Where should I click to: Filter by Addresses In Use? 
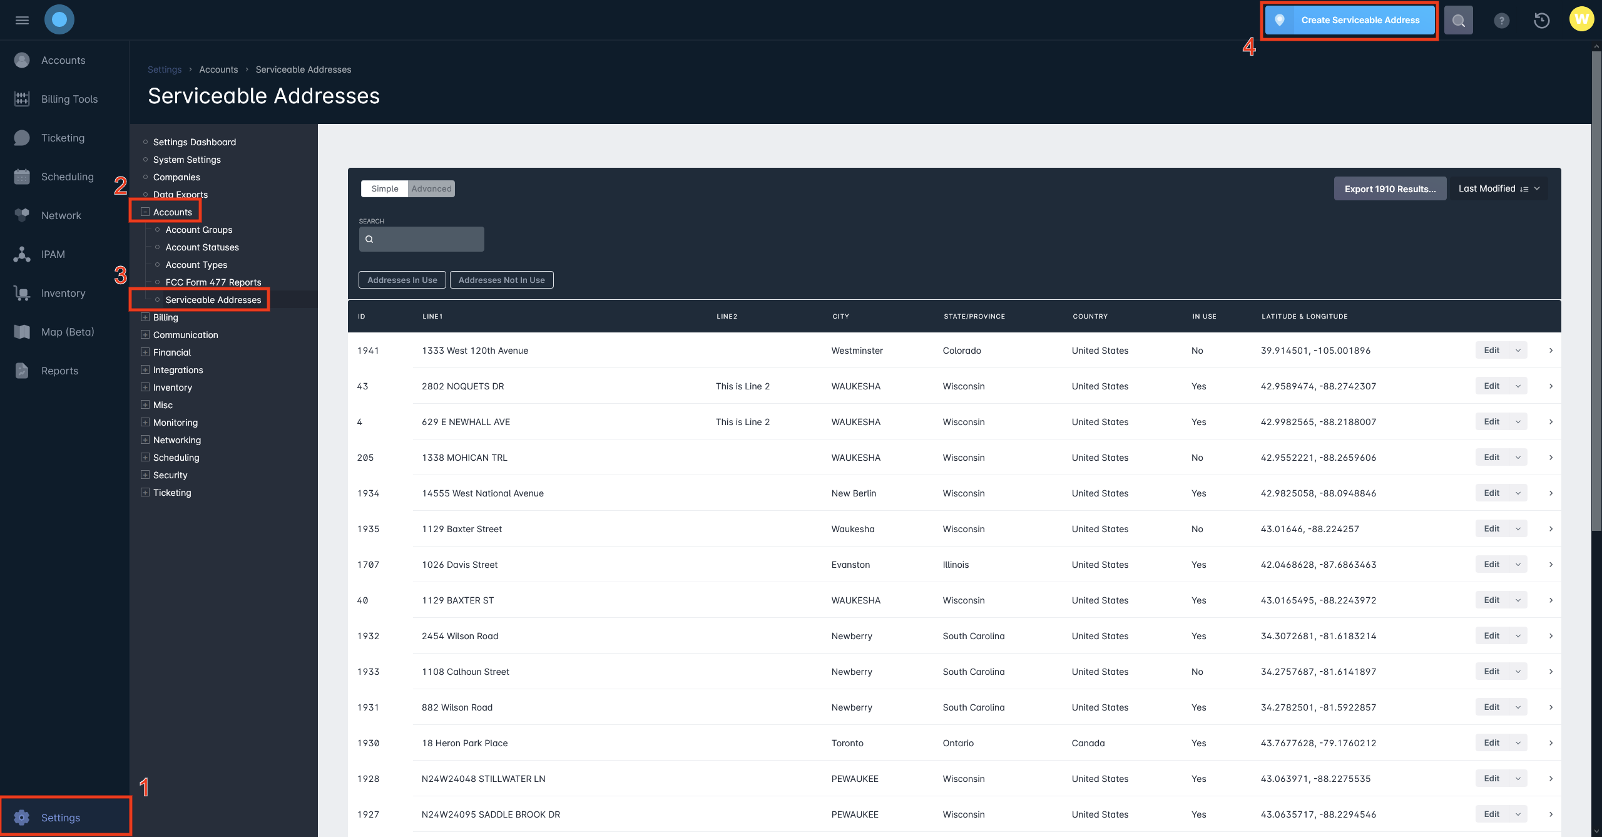(x=402, y=280)
